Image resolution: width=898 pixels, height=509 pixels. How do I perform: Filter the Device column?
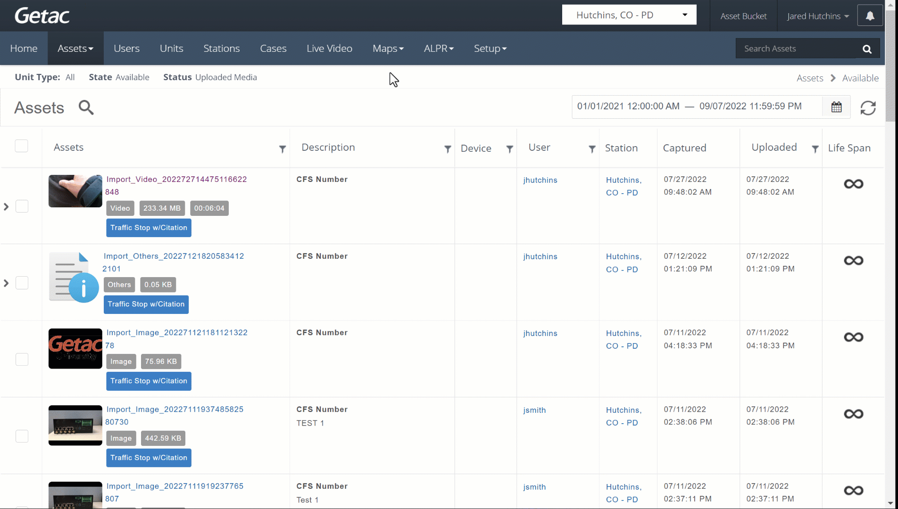[x=509, y=149]
